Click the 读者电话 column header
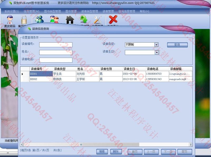 pyautogui.click(x=157, y=69)
